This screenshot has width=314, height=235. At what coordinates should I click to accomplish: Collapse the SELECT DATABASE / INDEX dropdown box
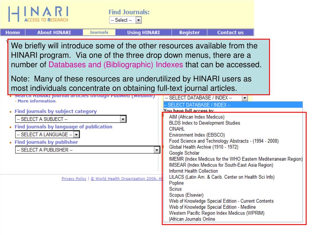(x=206, y=98)
